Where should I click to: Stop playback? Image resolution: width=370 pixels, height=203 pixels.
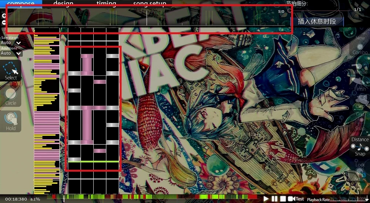point(283,199)
